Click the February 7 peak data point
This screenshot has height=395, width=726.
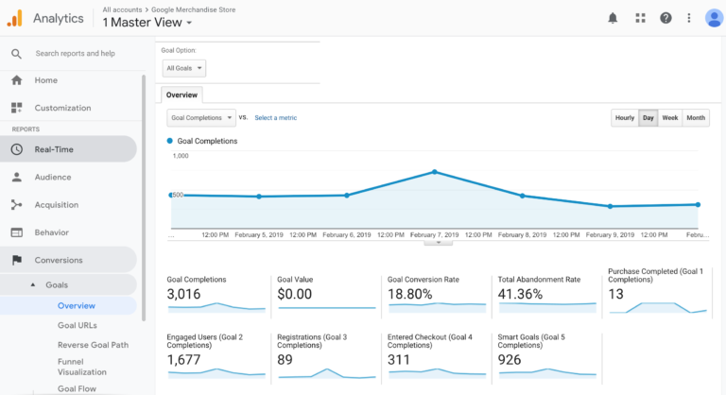434,172
